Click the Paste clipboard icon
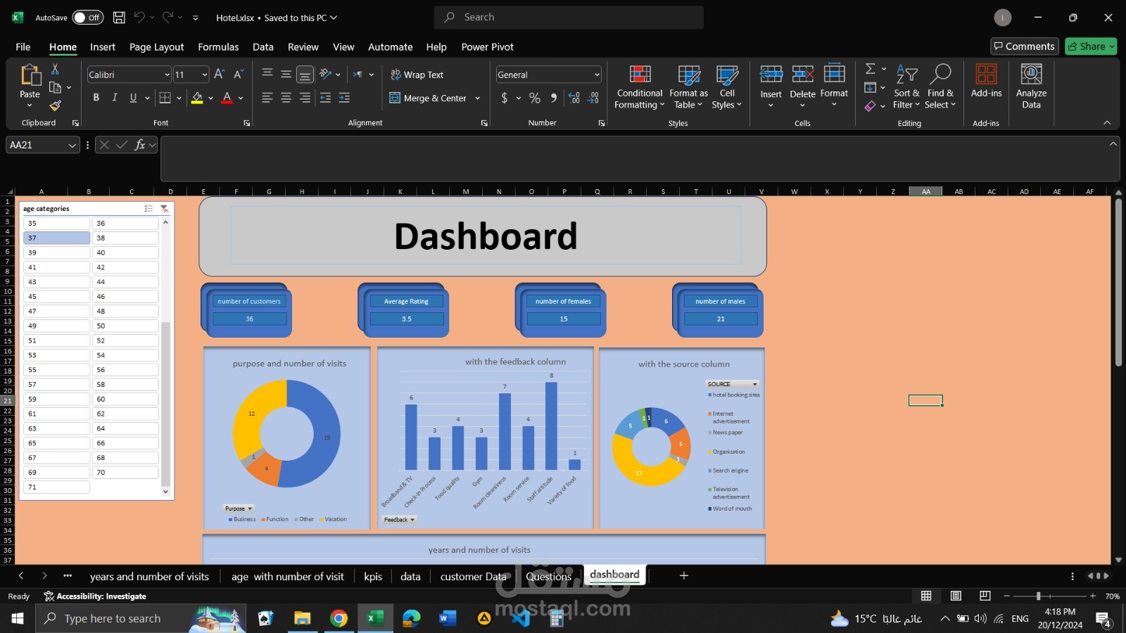Image resolution: width=1126 pixels, height=633 pixels. 30,74
